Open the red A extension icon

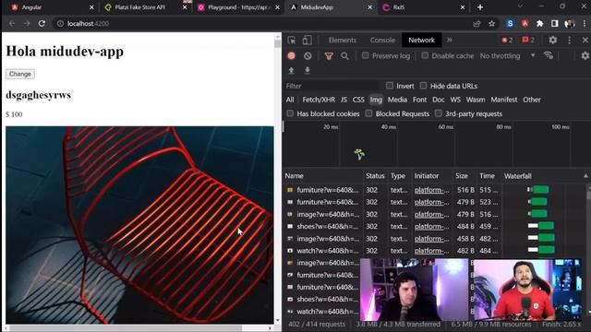tap(525, 24)
